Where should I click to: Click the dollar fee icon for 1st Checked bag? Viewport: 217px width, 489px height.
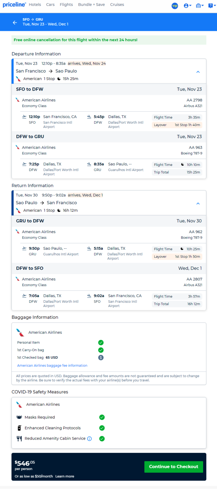101,357
